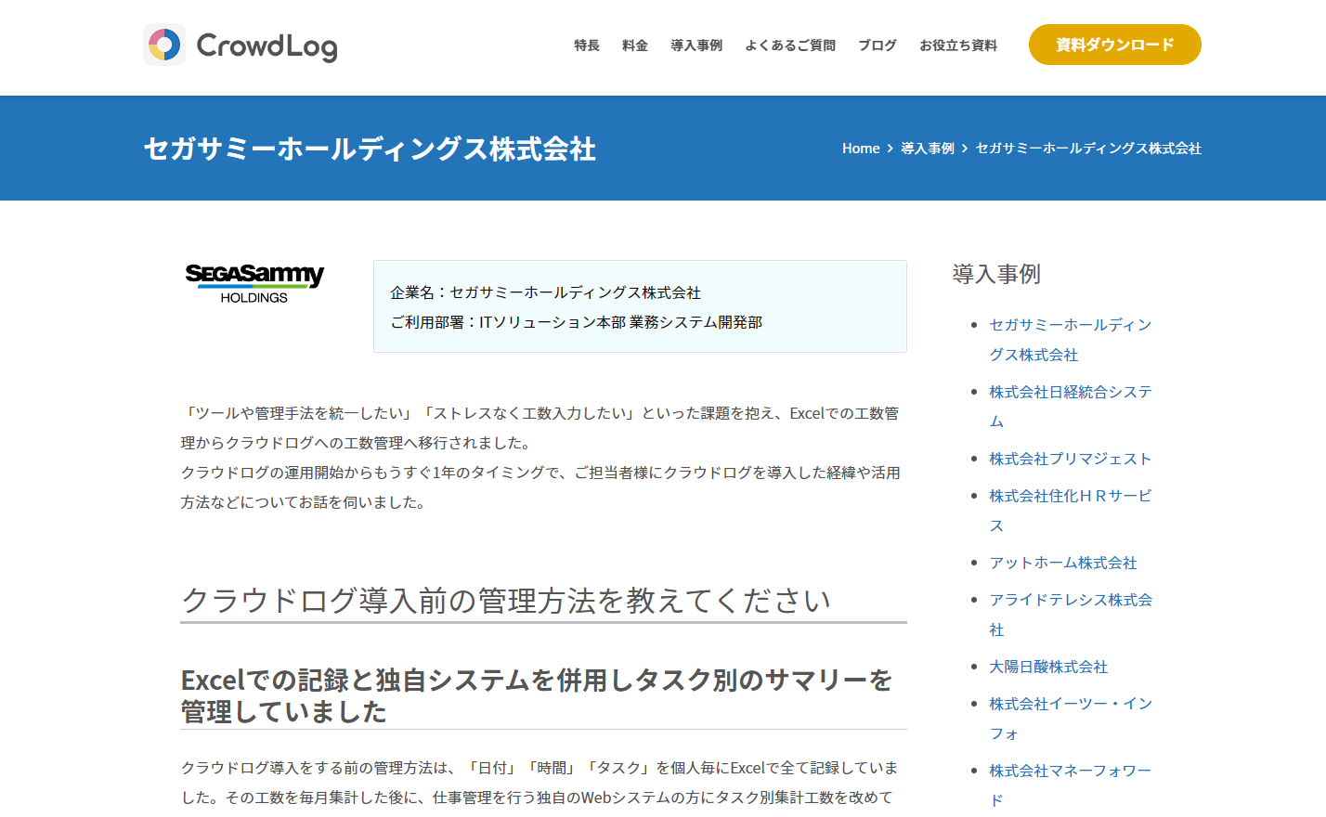
Task: Click 大陽日酸株式会社 link
Action: (x=1047, y=667)
